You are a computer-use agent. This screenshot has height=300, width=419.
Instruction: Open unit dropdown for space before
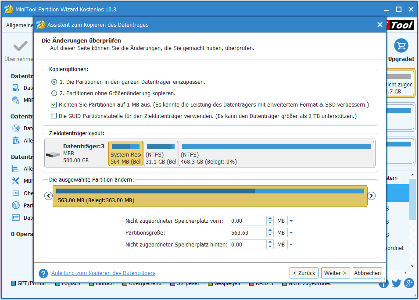click(x=291, y=221)
